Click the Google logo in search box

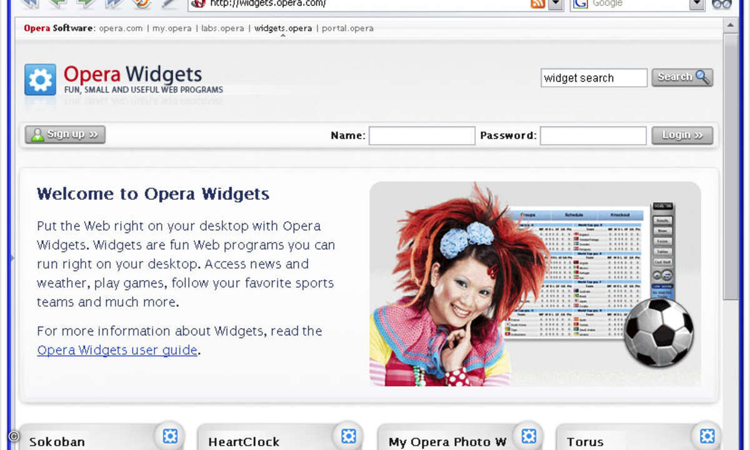click(x=581, y=4)
